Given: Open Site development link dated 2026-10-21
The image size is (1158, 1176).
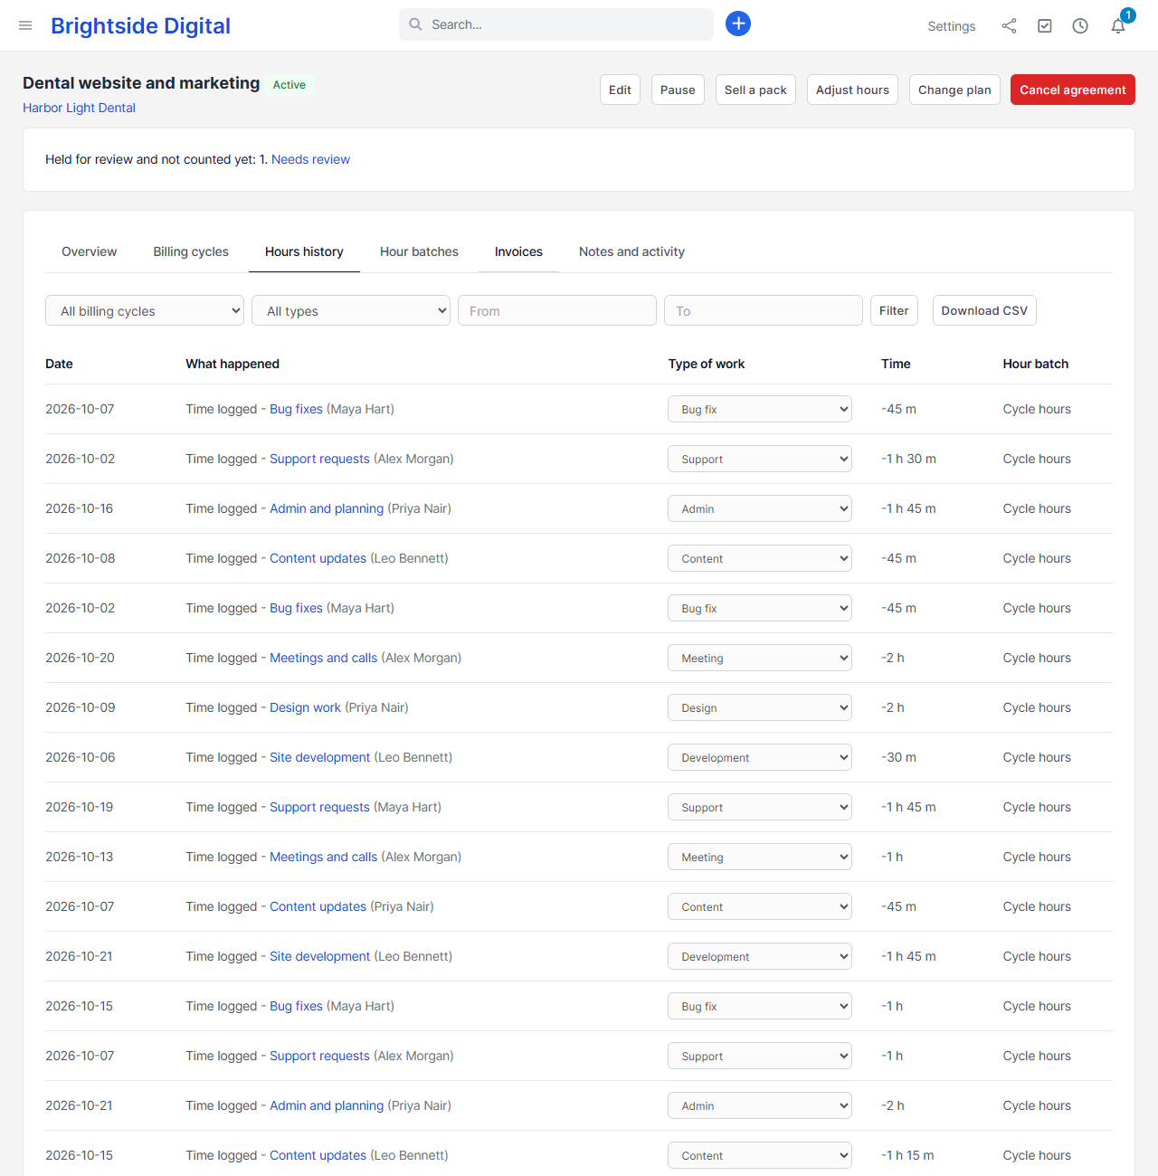Looking at the screenshot, I should (x=319, y=956).
